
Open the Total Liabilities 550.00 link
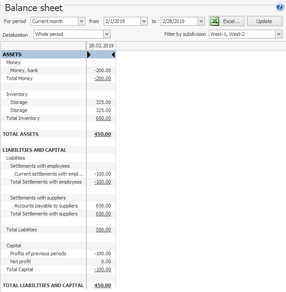[x=103, y=230]
